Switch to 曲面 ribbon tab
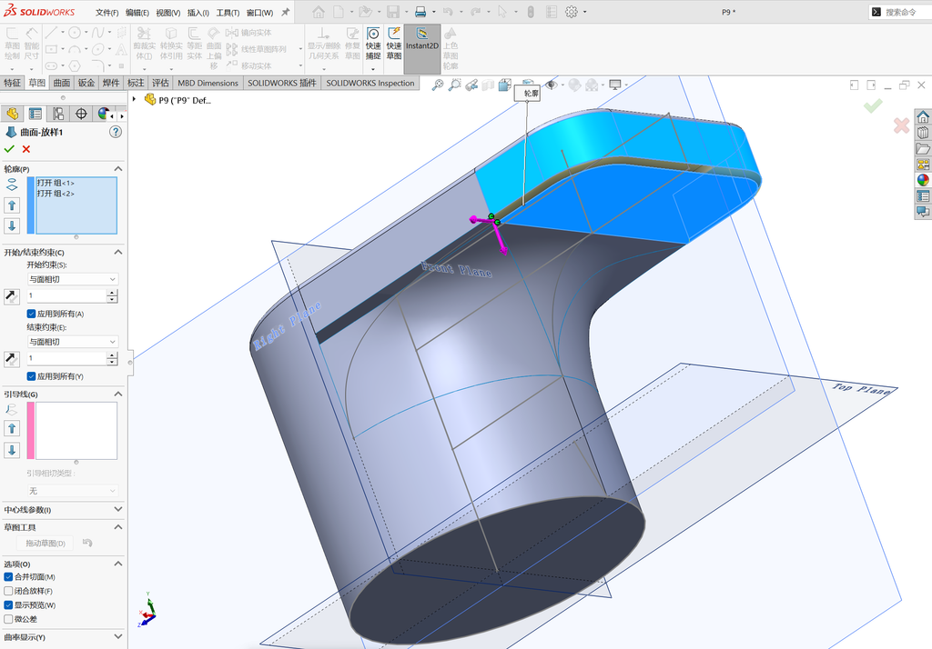This screenshot has height=649, width=932. (62, 83)
